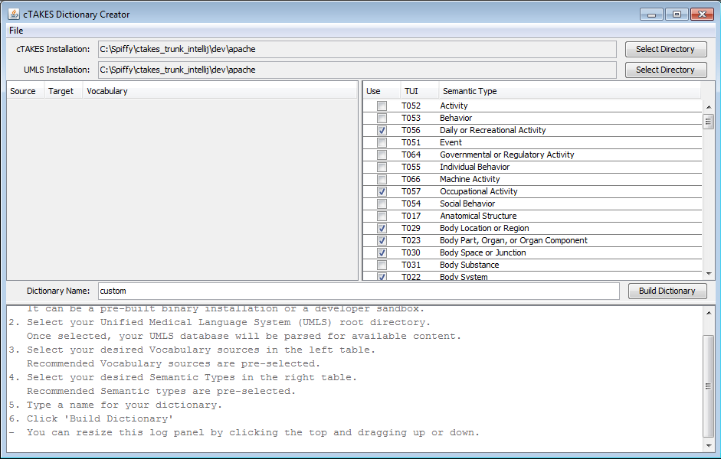Maximize the cTAKES Dictionary Creator window
This screenshot has width=721, height=459.
[677, 15]
